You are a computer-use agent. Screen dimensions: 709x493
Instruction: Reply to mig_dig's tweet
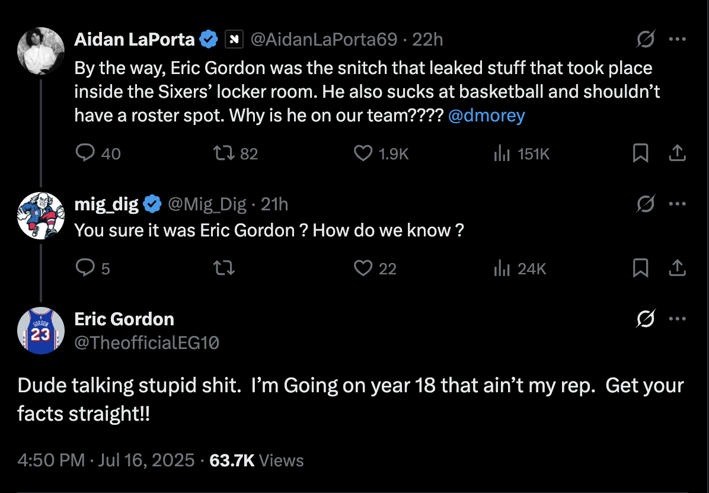pyautogui.click(x=86, y=268)
